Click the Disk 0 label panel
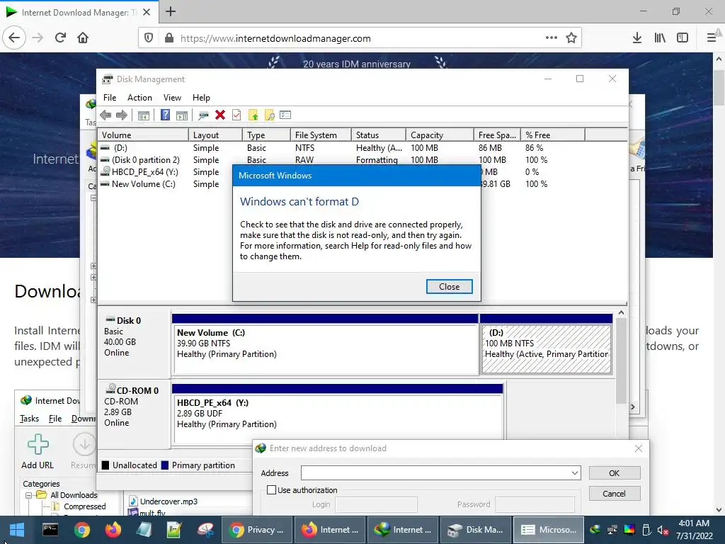 (134, 344)
